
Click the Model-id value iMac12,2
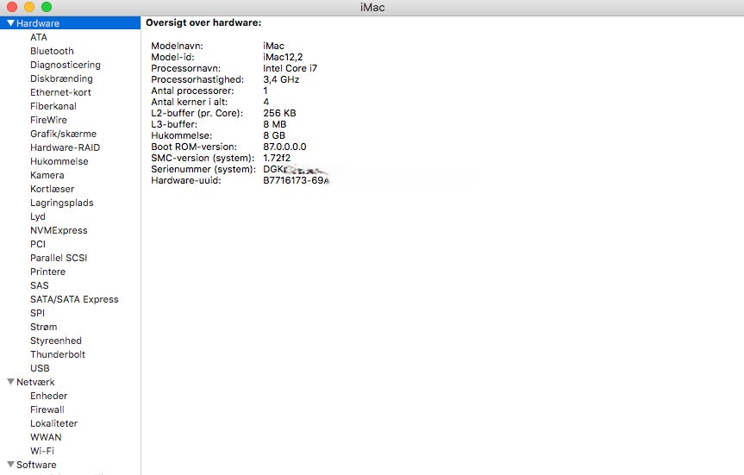(283, 57)
